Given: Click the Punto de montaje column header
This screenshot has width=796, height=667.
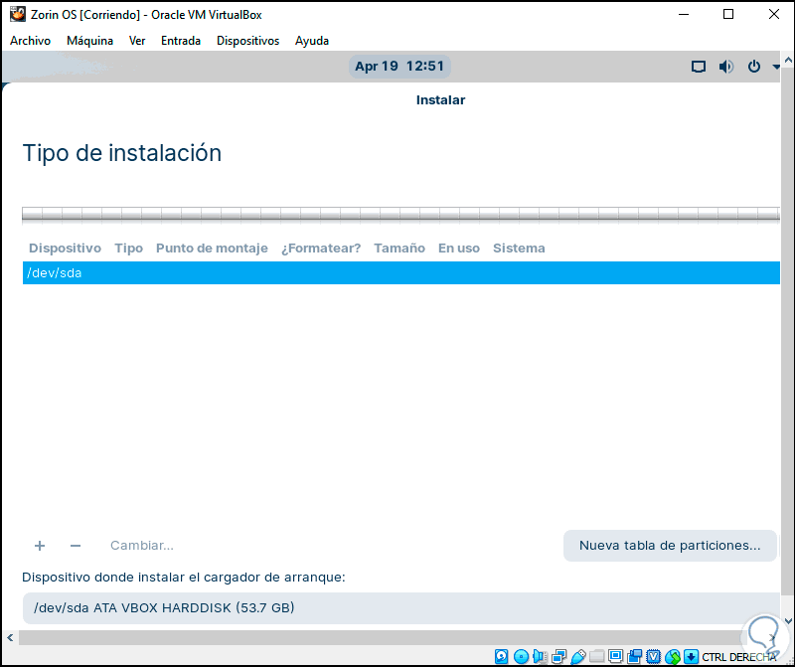Looking at the screenshot, I should point(212,249).
